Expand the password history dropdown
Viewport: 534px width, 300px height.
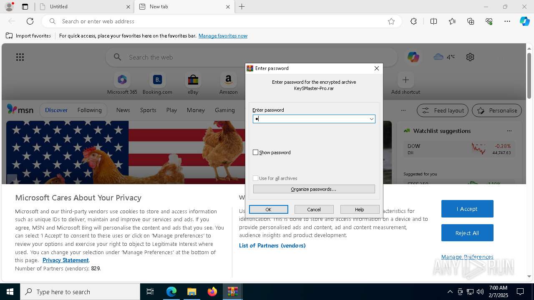click(x=371, y=119)
